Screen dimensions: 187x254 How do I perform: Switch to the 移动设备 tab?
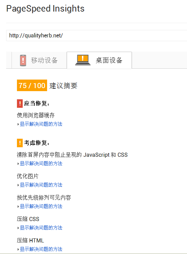tap(39, 60)
